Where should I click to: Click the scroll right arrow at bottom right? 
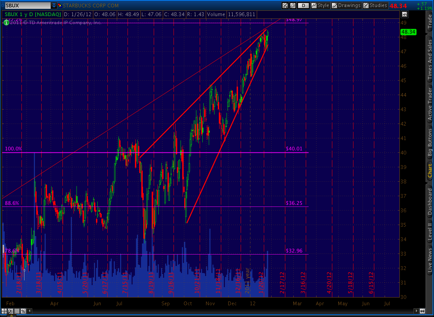416,311
